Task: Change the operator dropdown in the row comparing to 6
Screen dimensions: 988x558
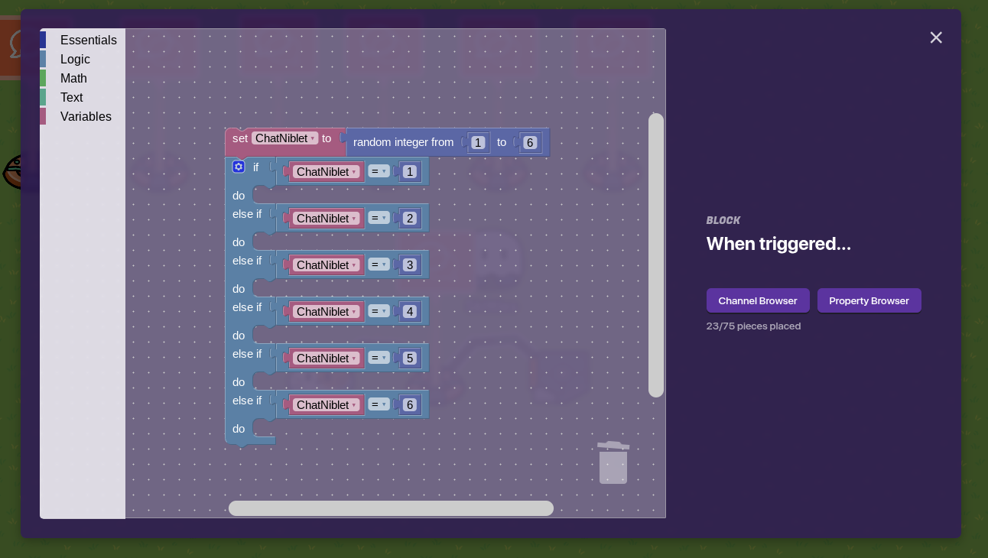Action: pos(379,404)
